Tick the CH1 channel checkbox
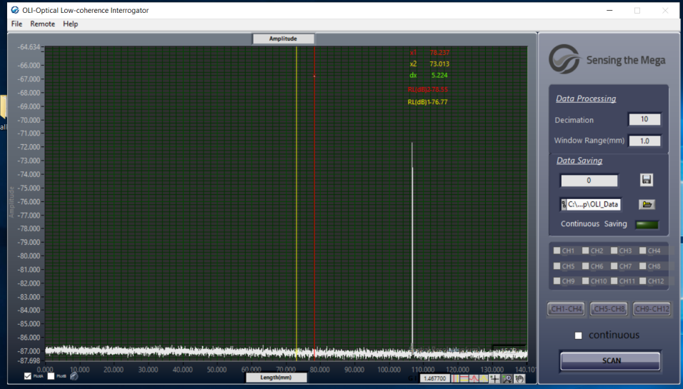The height and width of the screenshot is (389, 683). tap(557, 251)
